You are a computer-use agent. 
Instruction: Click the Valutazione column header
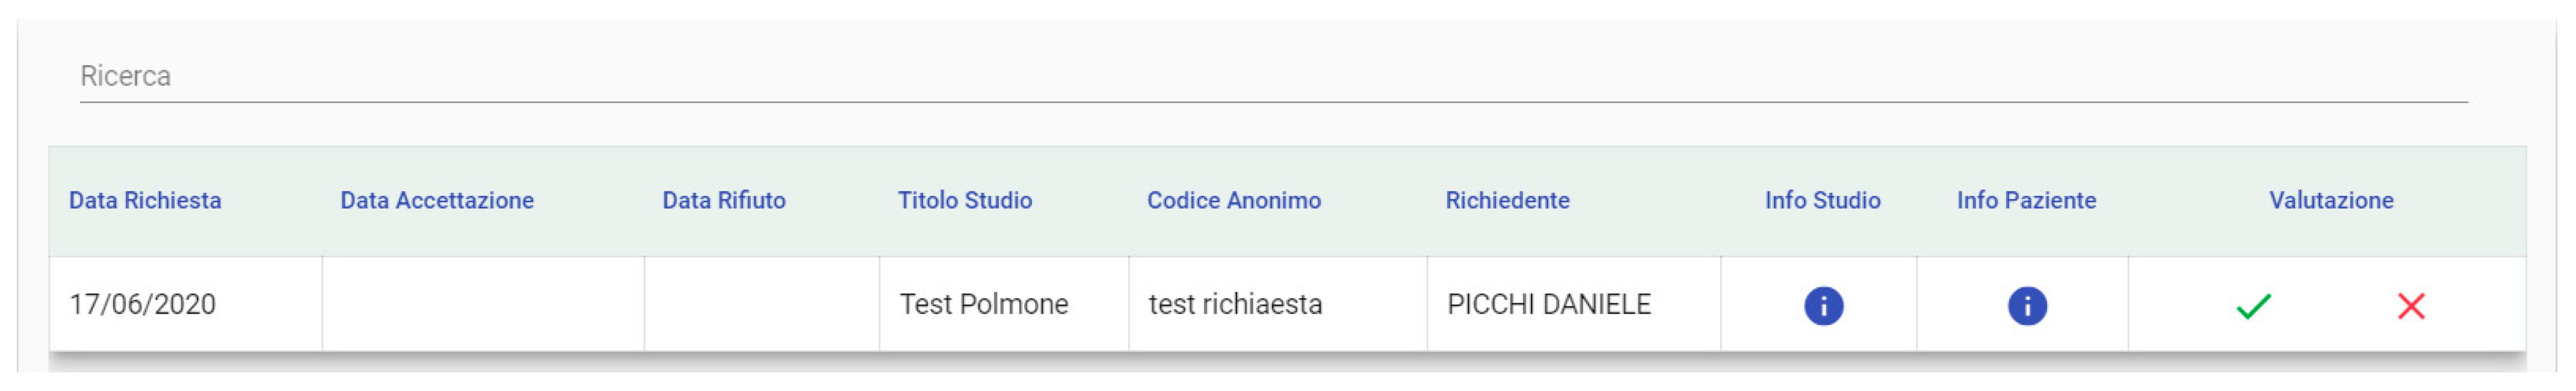[2330, 201]
